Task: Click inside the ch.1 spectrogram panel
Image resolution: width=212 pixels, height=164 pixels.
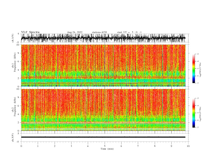Action: point(103,65)
